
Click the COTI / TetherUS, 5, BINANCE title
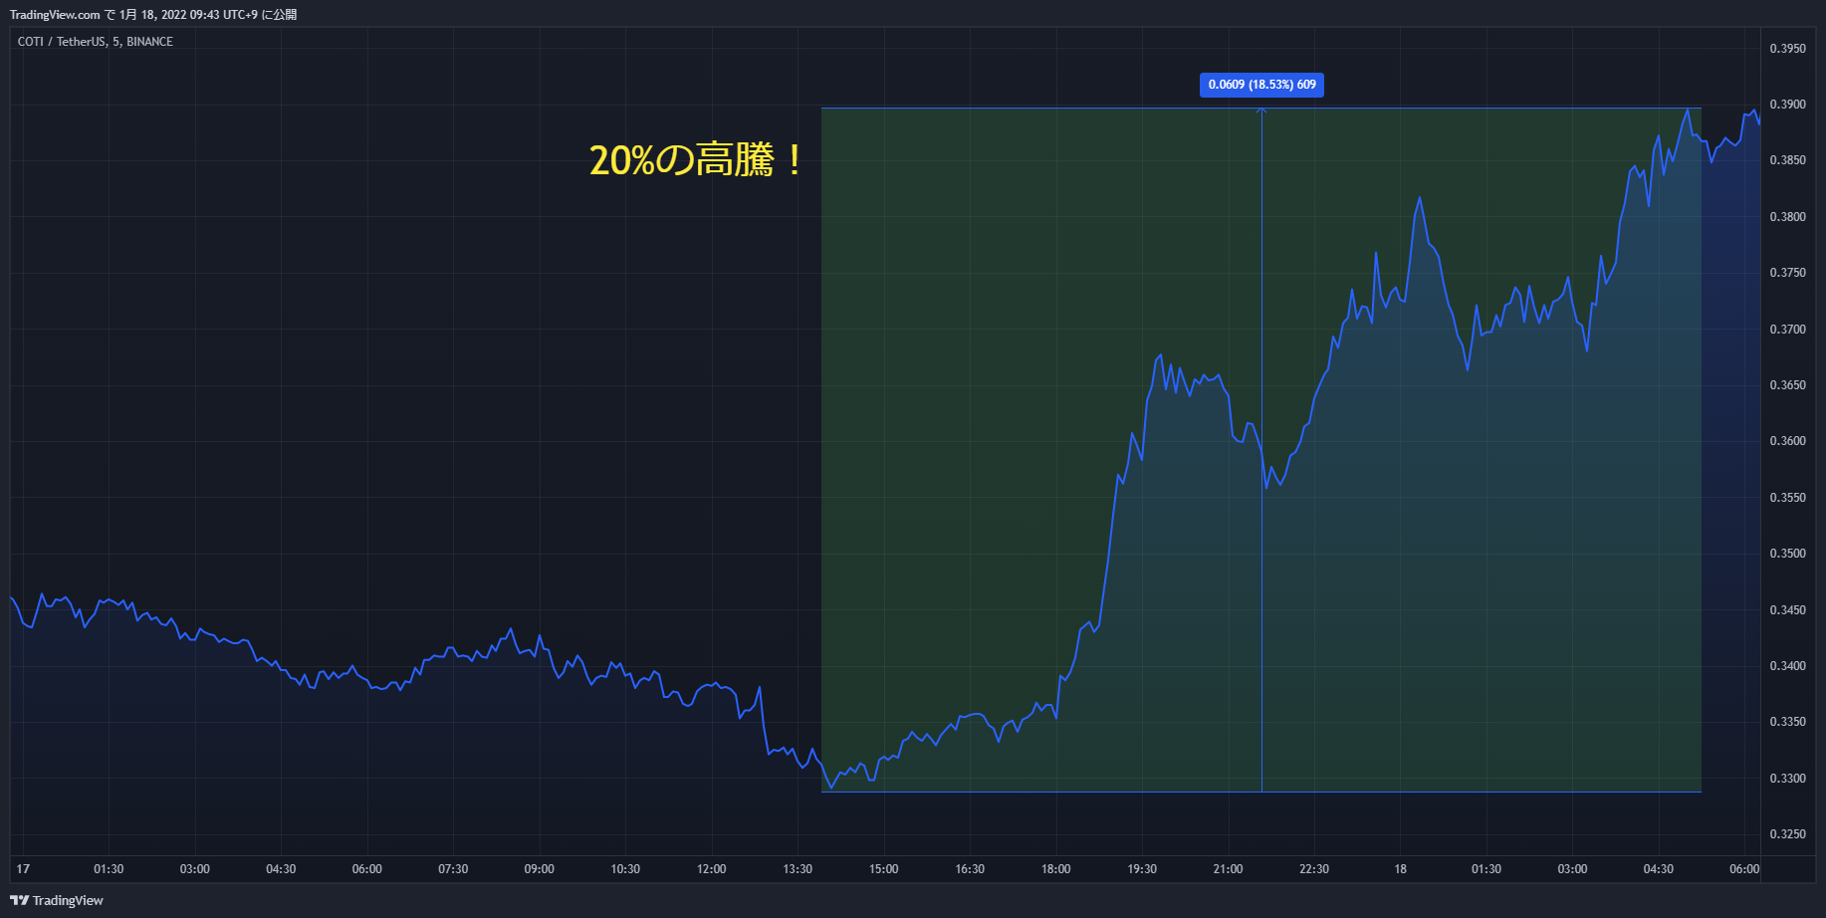(x=96, y=42)
